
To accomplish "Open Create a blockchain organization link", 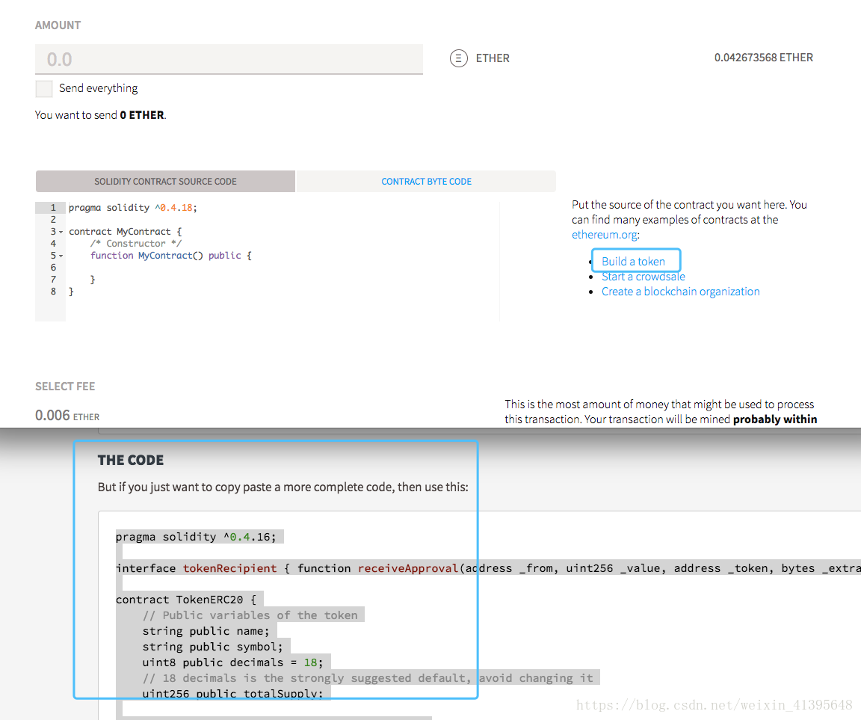I will (680, 292).
